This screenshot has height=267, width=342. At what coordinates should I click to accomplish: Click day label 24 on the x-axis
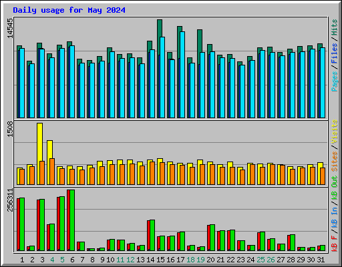pos(250,260)
